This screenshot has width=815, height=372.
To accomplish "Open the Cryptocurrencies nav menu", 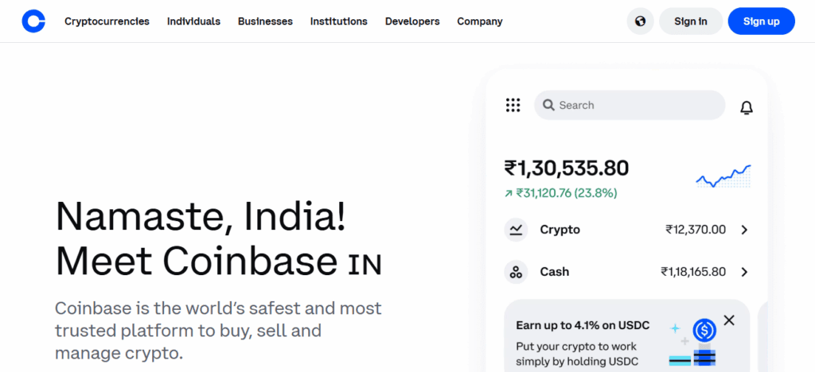I will 107,21.
